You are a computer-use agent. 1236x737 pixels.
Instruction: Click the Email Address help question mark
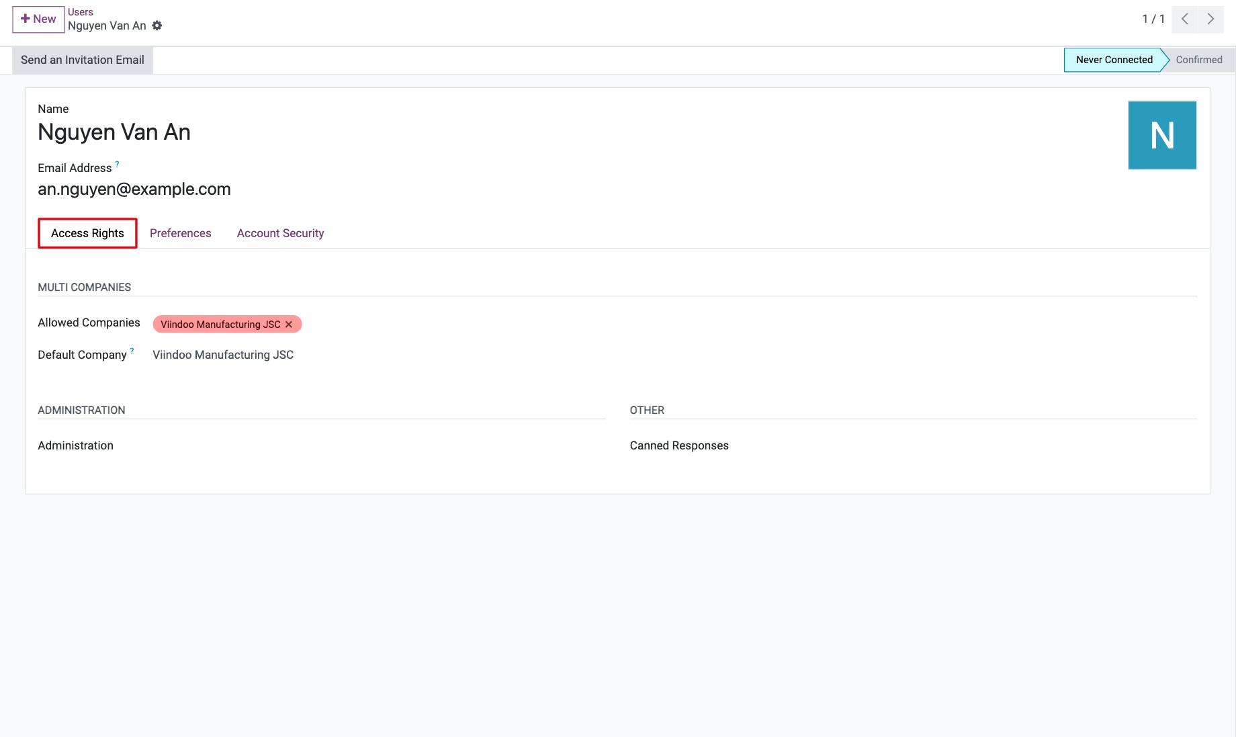coord(117,163)
